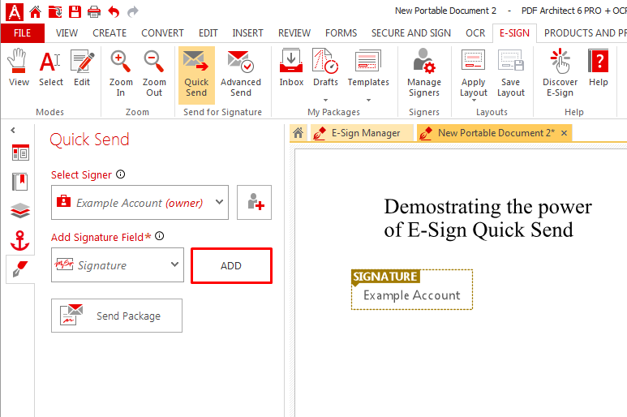Switch to the EDIT ribbon tab
Image resolution: width=627 pixels, height=417 pixels.
click(208, 33)
